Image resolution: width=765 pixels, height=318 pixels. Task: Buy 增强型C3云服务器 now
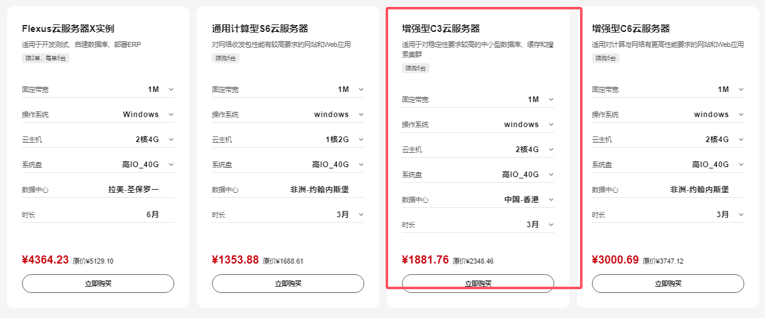pyautogui.click(x=478, y=284)
